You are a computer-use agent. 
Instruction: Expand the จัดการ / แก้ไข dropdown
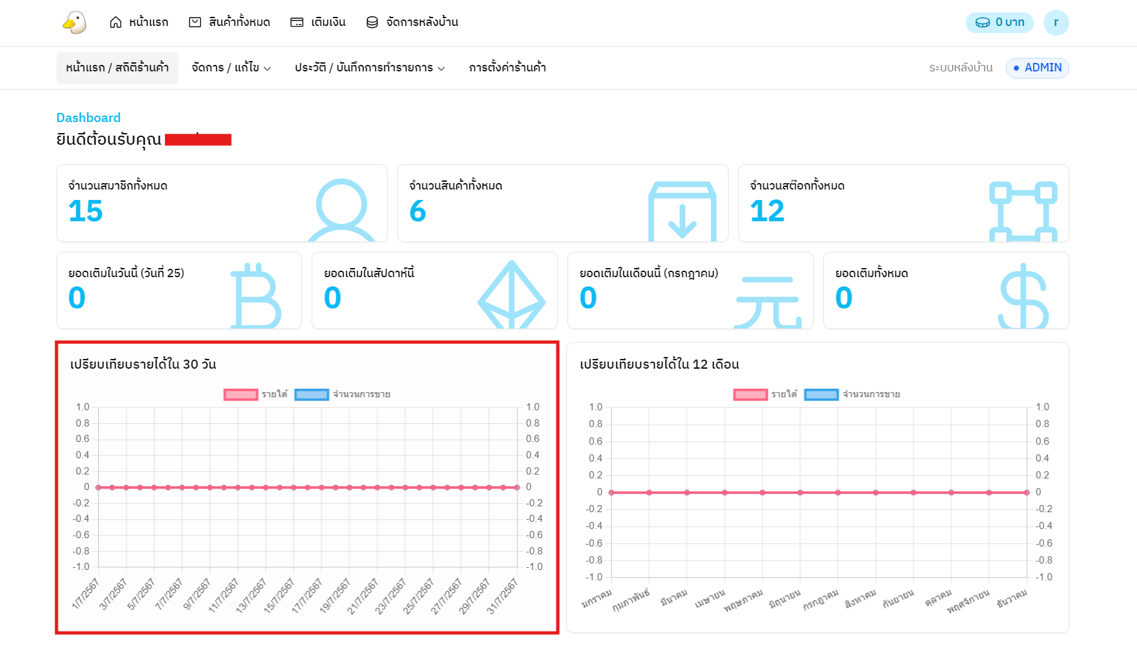click(231, 68)
